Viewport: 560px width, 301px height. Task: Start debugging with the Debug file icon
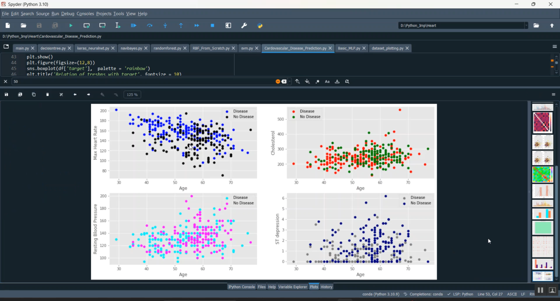pyautogui.click(x=134, y=25)
